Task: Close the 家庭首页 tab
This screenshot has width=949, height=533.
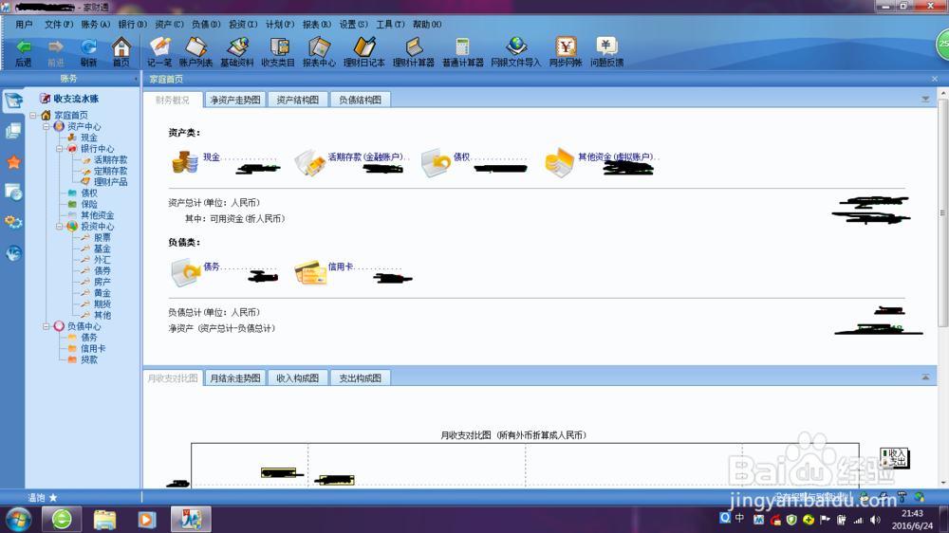Action: (x=935, y=79)
